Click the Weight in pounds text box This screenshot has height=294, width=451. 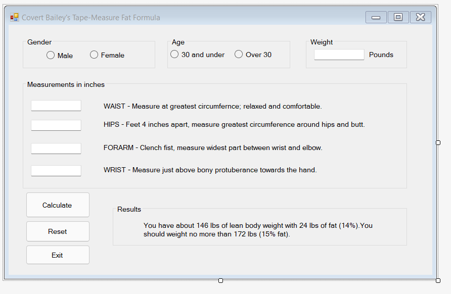(x=339, y=55)
